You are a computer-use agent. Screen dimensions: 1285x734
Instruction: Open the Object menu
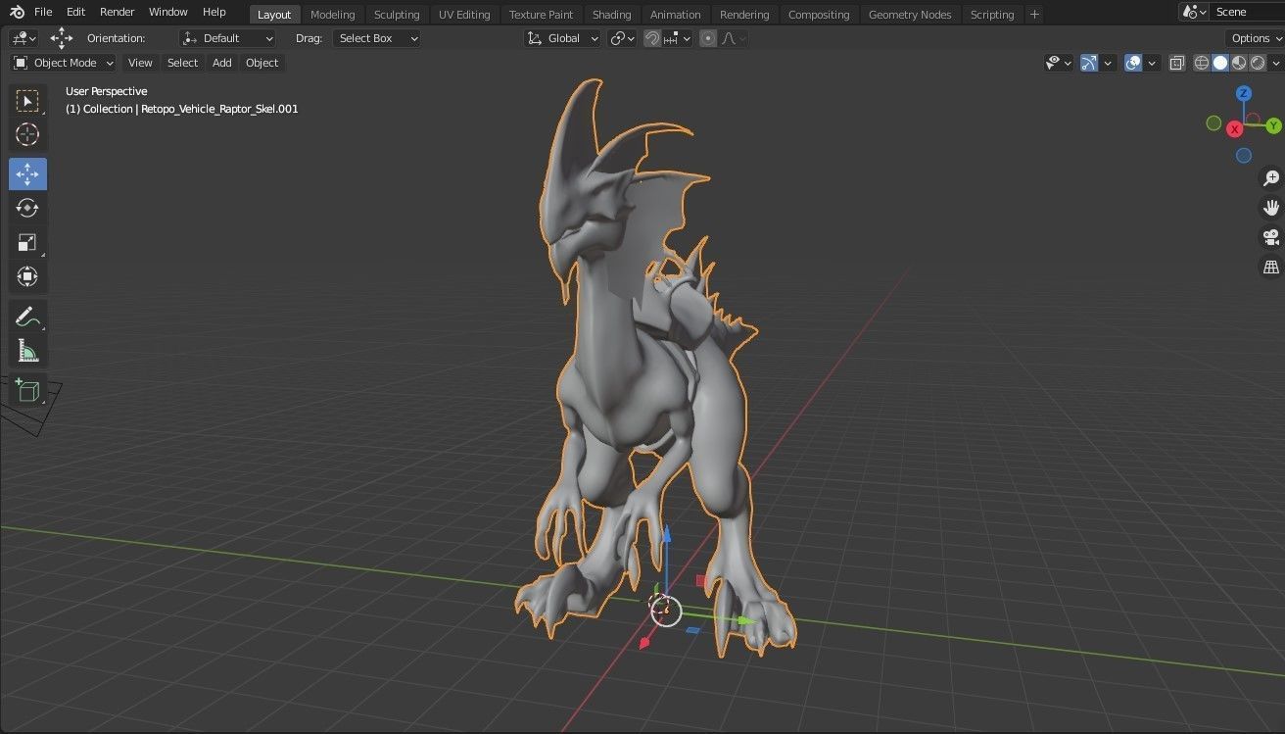(262, 63)
